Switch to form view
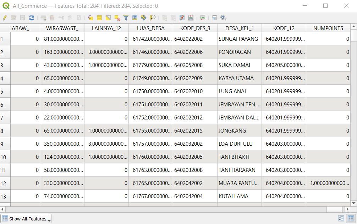Viewport: 357px width, 224px height. (341, 219)
